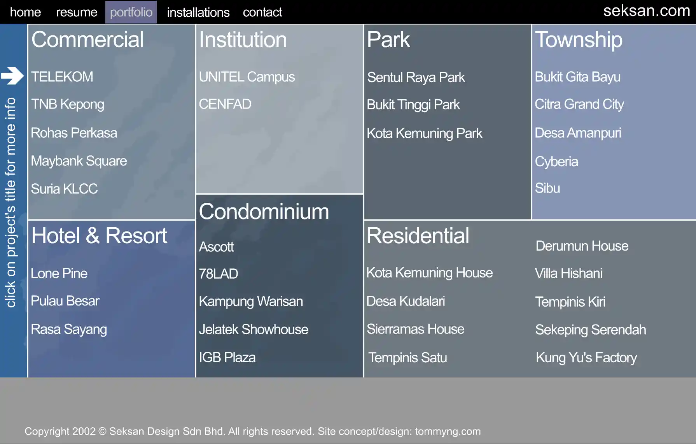Click the Institution category heading
Screen dimensions: 696x444
[x=243, y=40]
